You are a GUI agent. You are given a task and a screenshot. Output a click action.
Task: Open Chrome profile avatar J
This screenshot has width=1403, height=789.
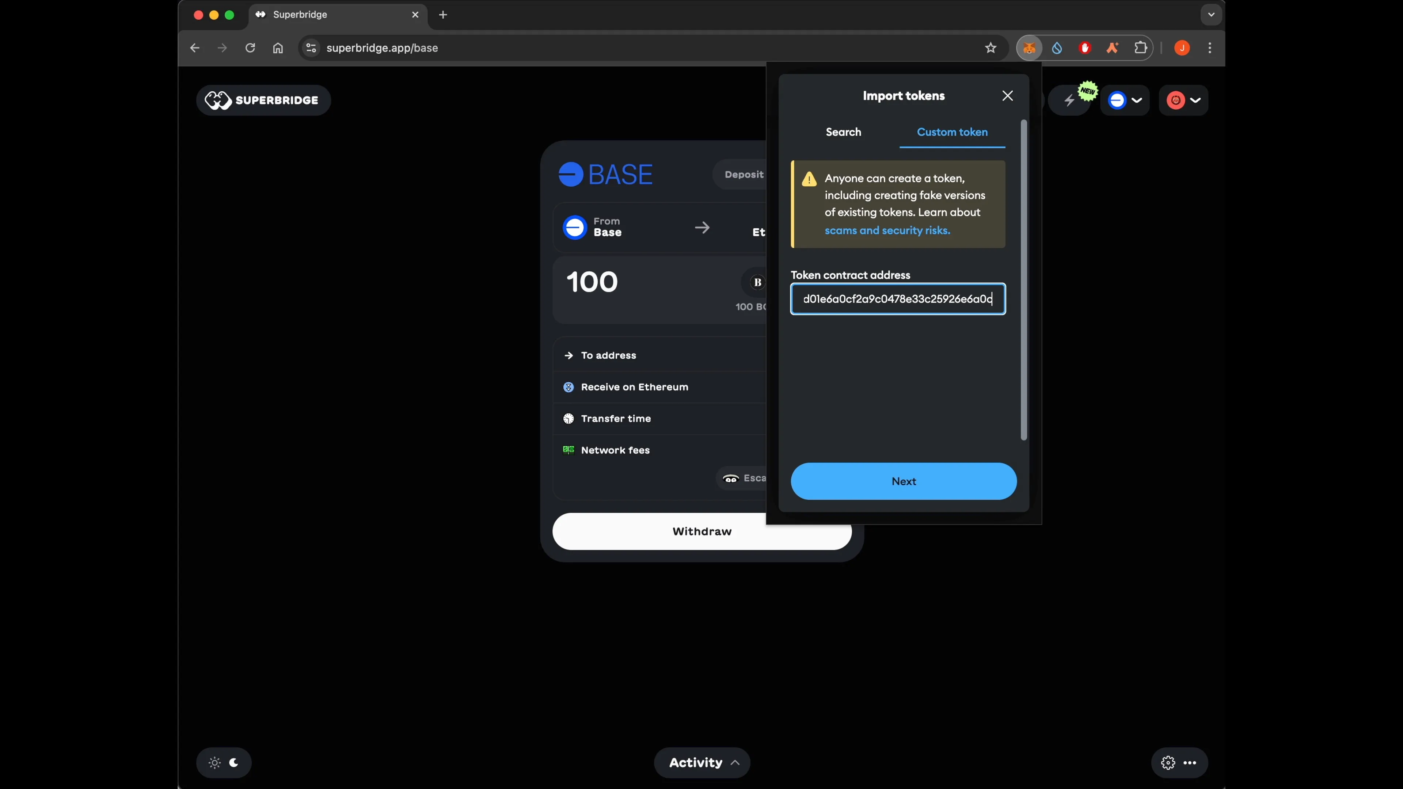click(1182, 48)
